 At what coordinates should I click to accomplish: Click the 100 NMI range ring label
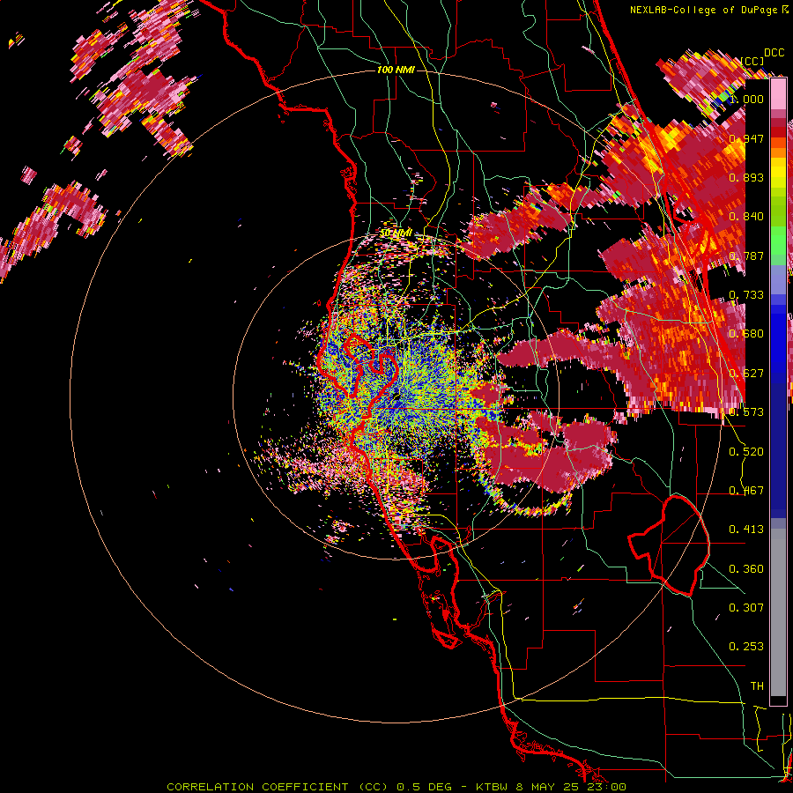click(x=396, y=70)
